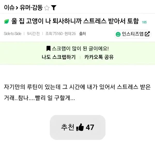Viewport: 155px width, 144px height.
Task: Click the green smiley icon for 인스티즈앱
Action: coord(118,34)
